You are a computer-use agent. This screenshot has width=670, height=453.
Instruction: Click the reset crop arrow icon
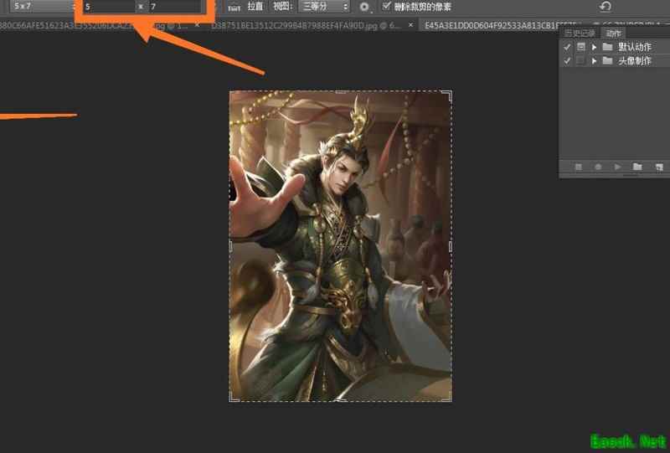pyautogui.click(x=606, y=7)
